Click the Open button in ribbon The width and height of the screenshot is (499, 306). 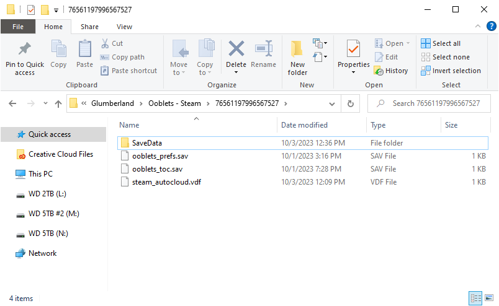(389, 43)
